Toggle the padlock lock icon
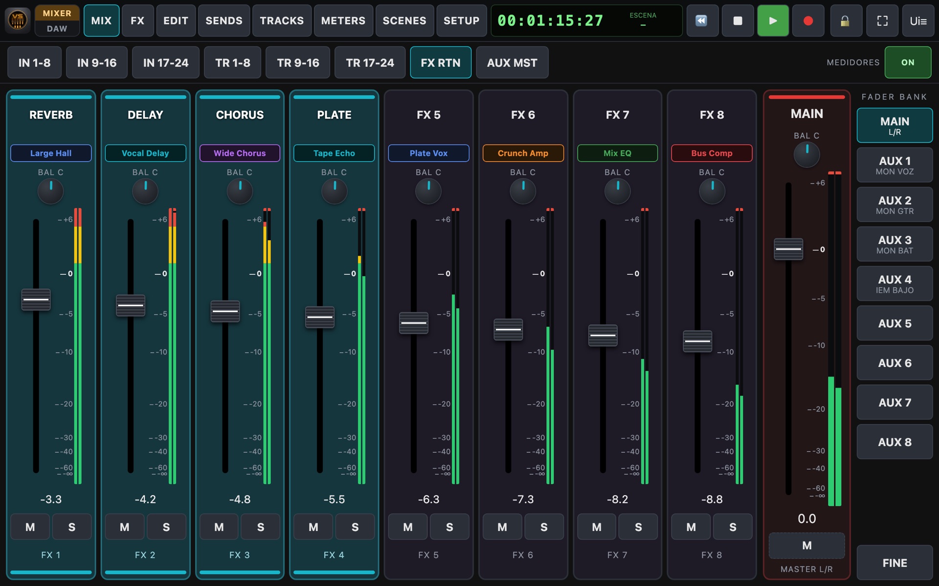939x586 pixels. click(x=846, y=21)
